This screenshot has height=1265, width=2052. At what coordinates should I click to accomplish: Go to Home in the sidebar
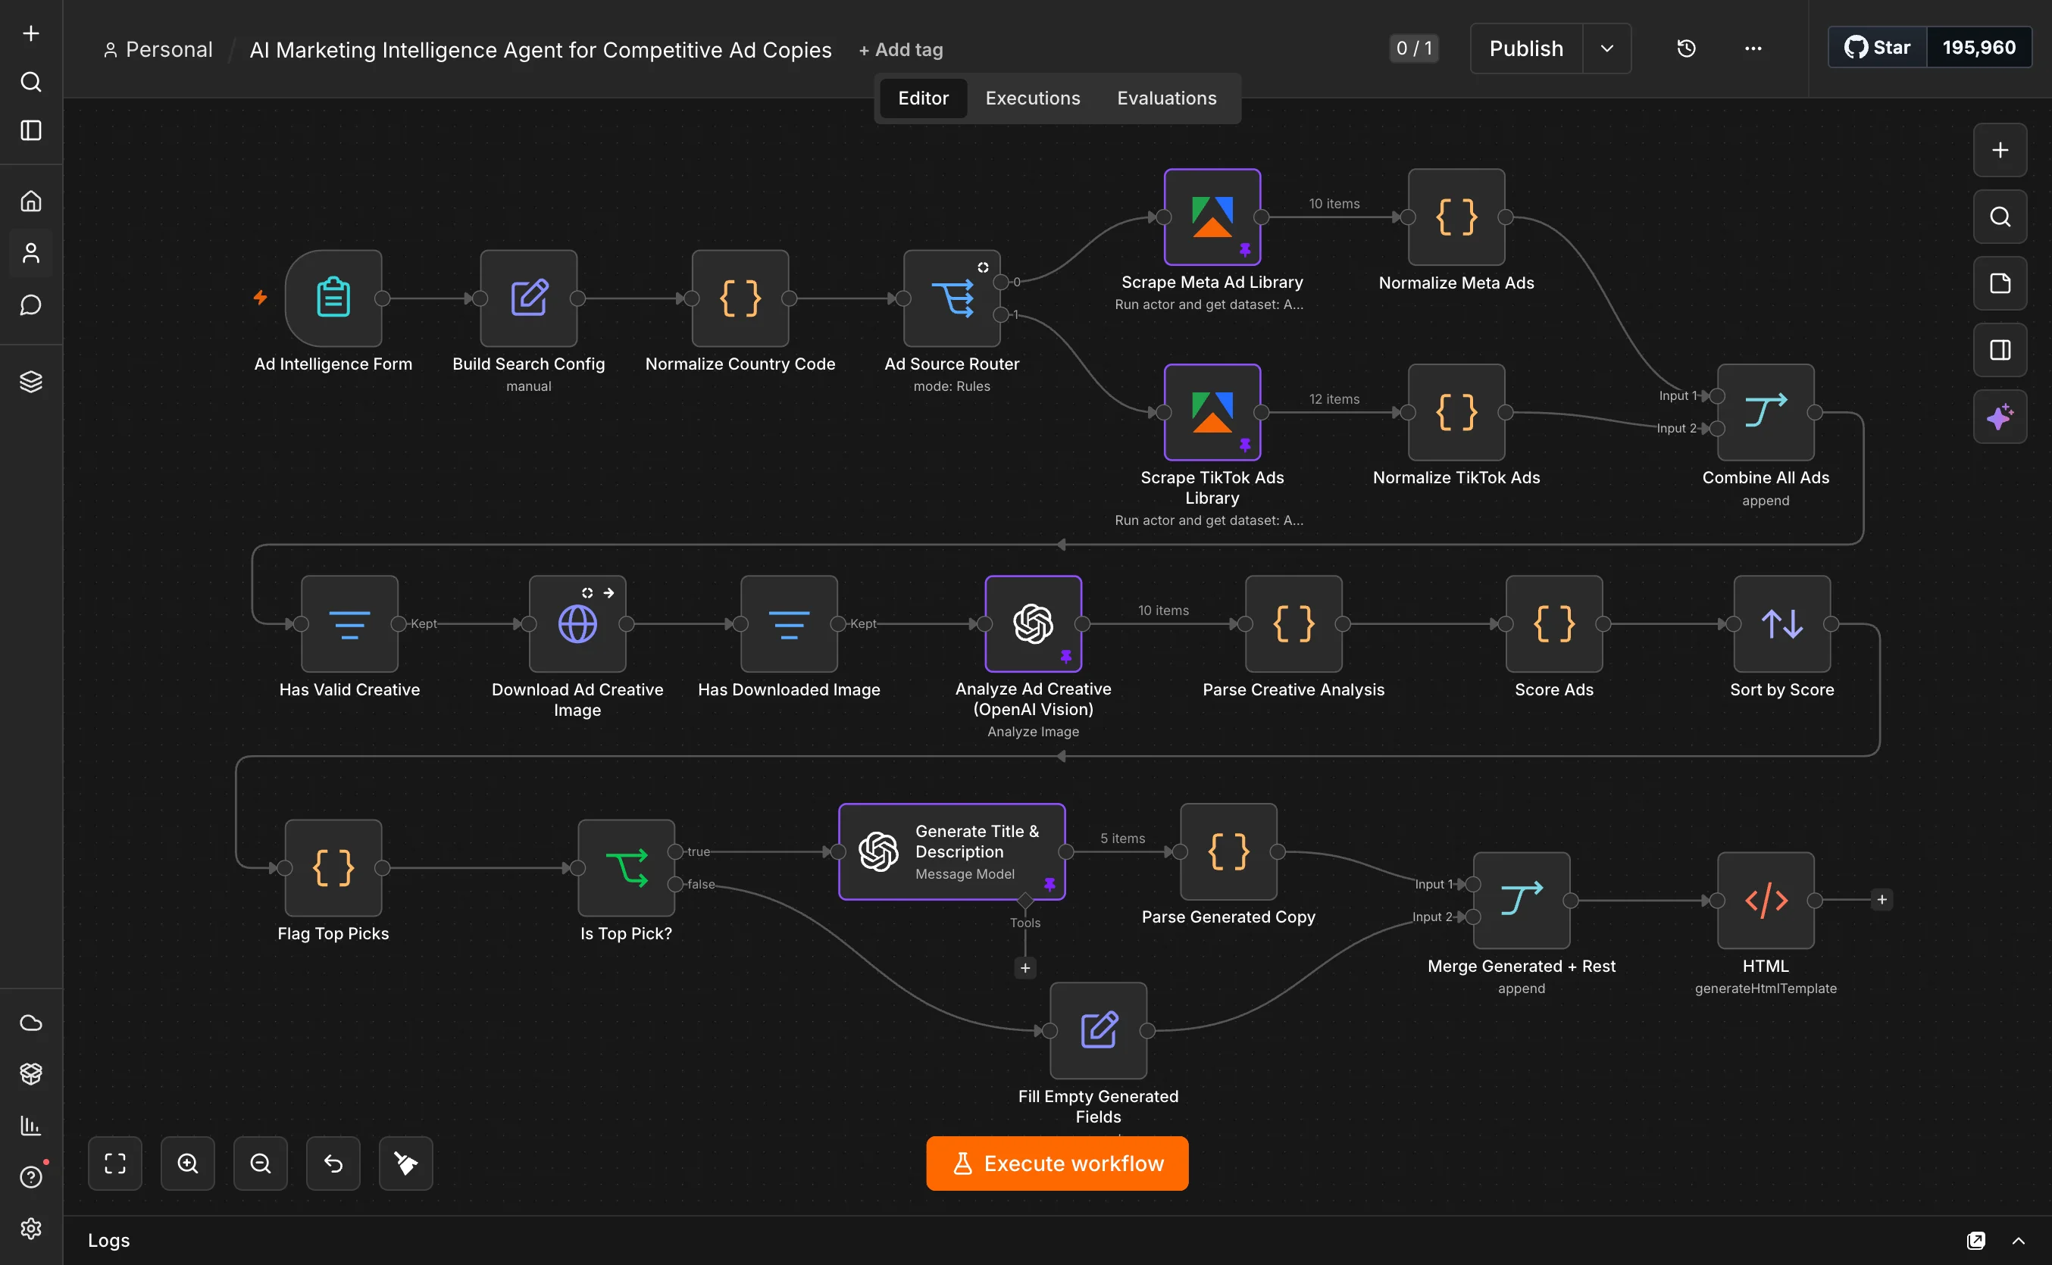pos(31,201)
